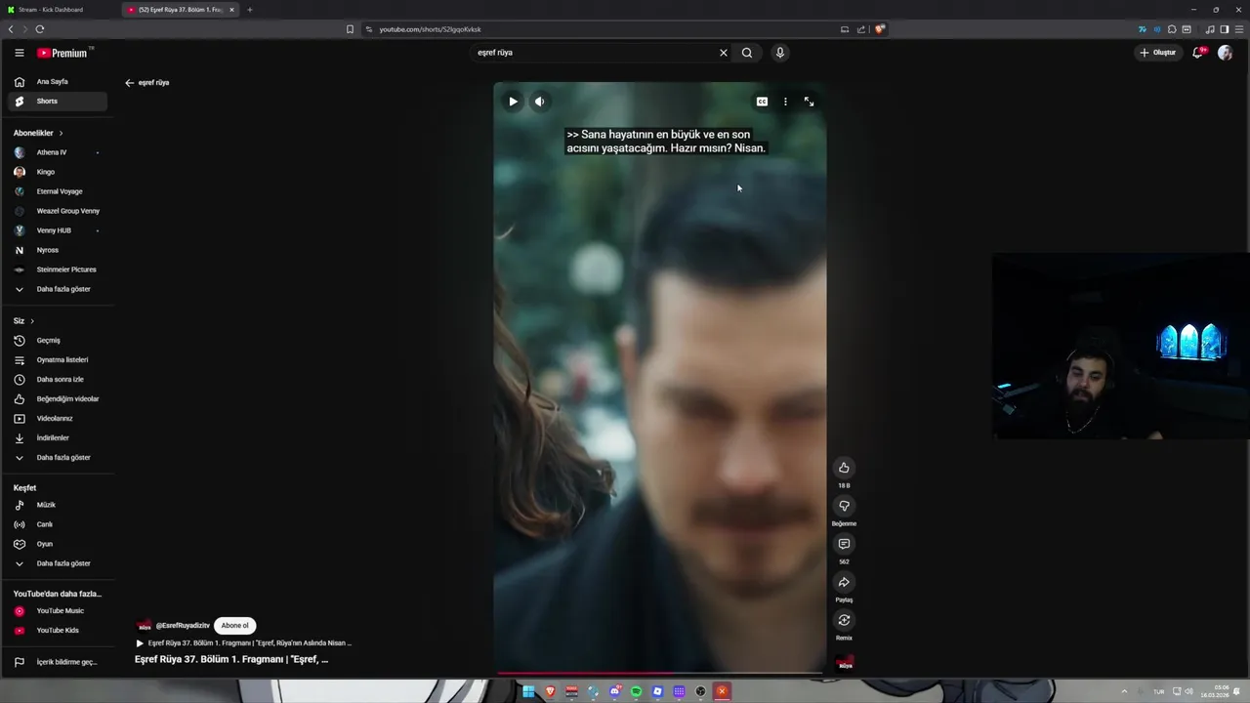This screenshot has width=1250, height=703.
Task: Share the Short via Paylaş
Action: coord(844,582)
